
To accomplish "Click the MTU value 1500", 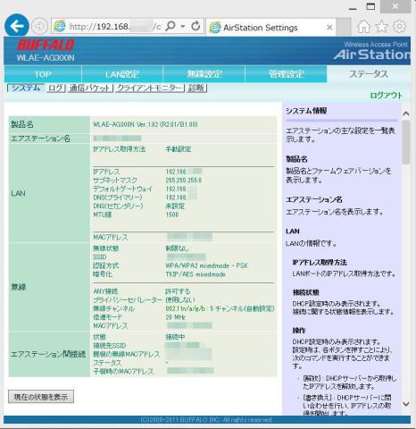I will pyautogui.click(x=172, y=214).
